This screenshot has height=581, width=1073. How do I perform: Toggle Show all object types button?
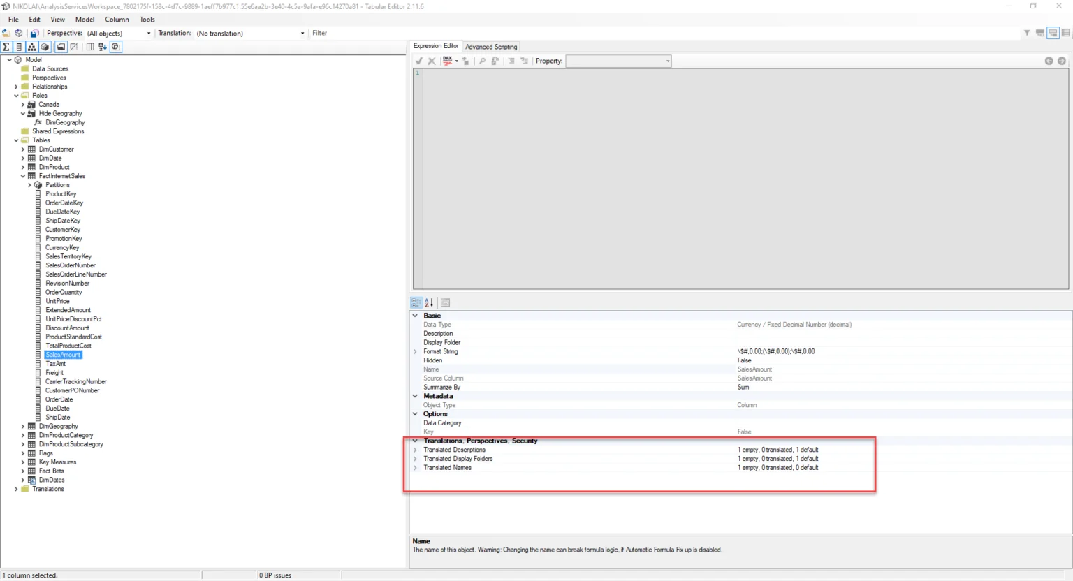pos(116,47)
